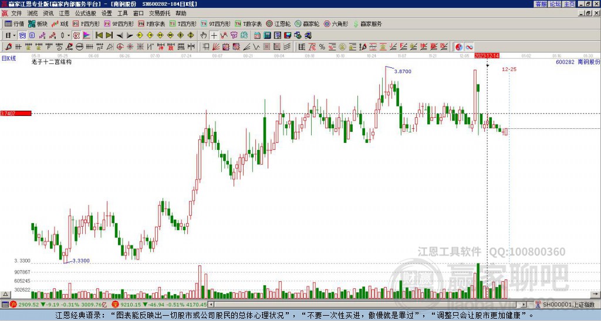
Task: Select the red crosshair circle tool
Action: pos(120,47)
